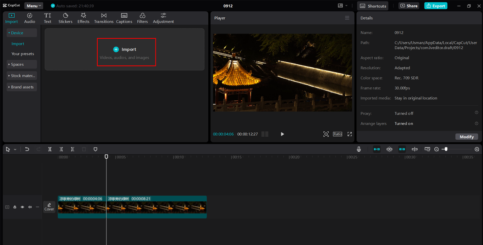The width and height of the screenshot is (483, 245).
Task: Hide the main track with eye icon
Action: 22,207
